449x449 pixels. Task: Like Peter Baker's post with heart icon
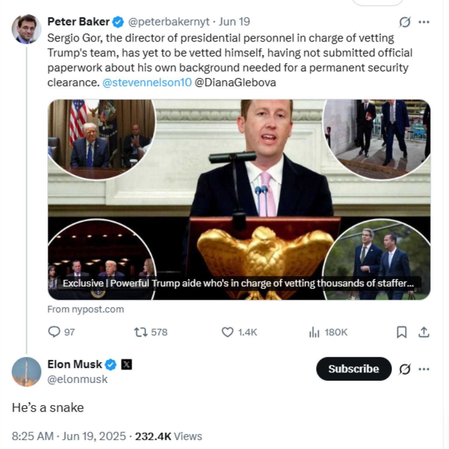227,332
